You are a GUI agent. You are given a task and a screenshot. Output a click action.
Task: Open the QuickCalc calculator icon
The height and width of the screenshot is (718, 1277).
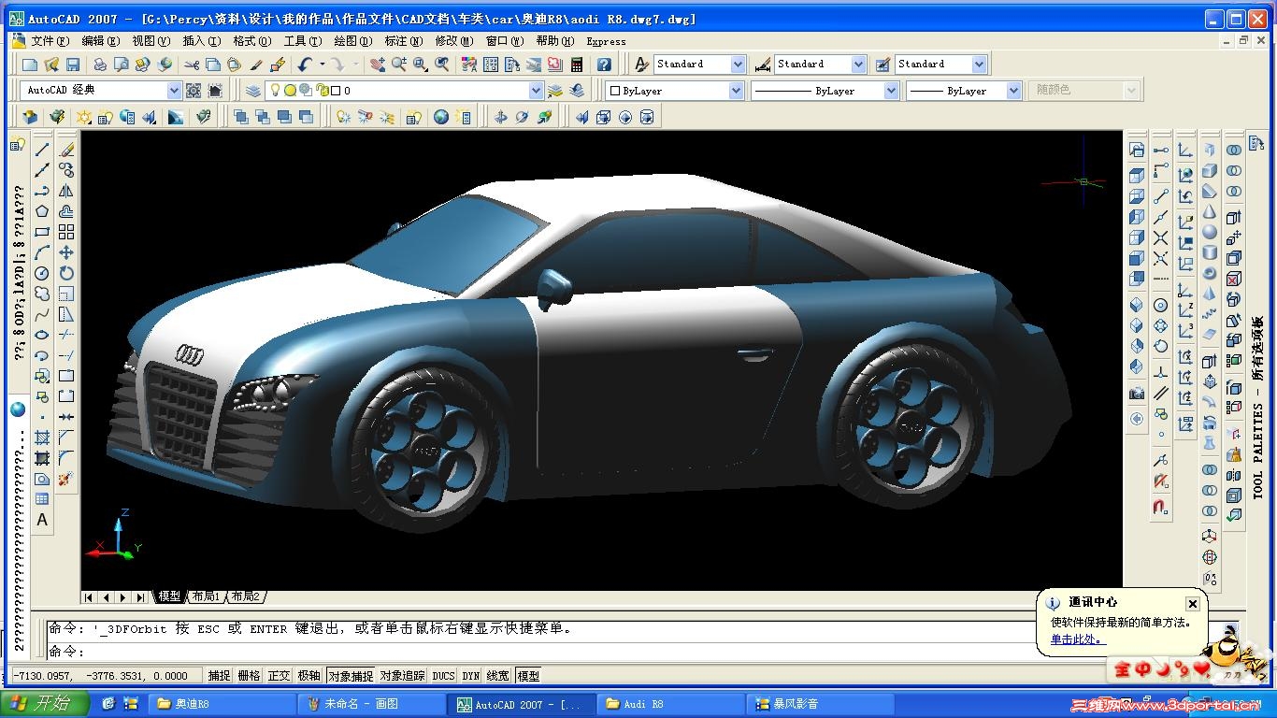click(577, 65)
